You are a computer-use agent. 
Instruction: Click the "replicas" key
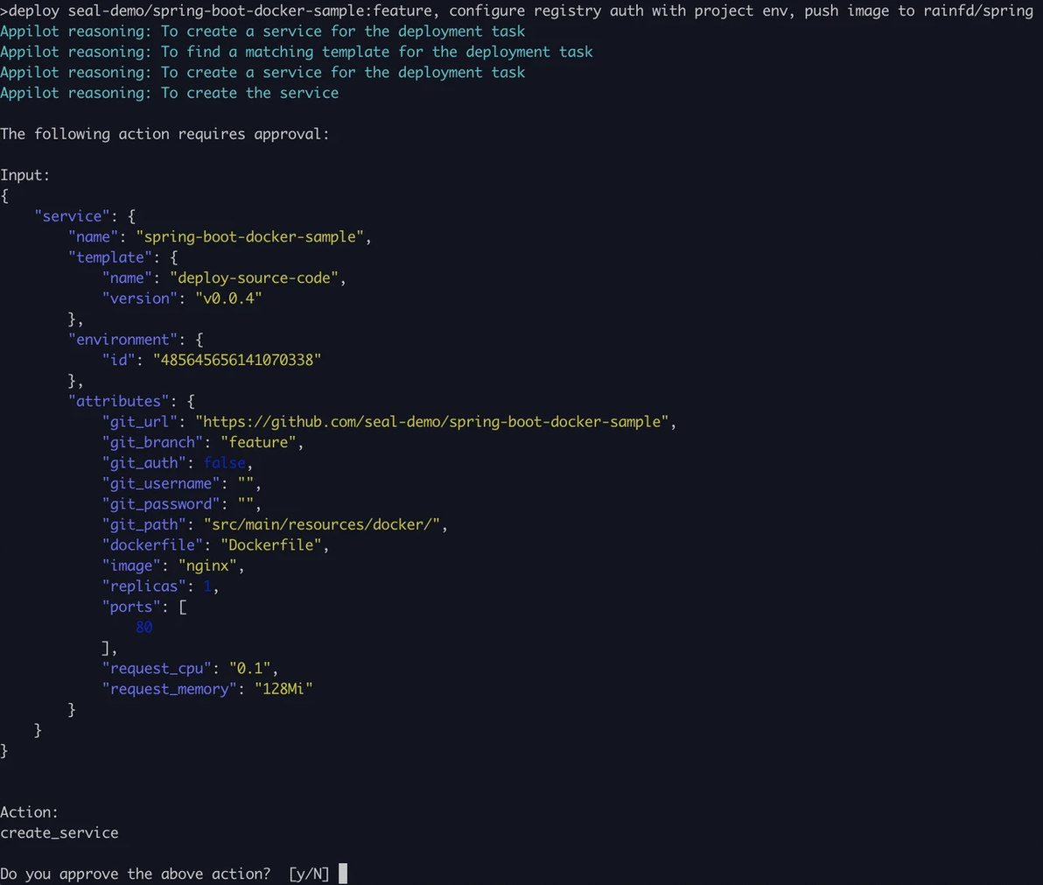coord(143,586)
